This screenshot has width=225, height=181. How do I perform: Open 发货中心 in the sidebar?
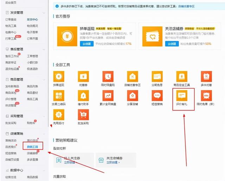32,19
